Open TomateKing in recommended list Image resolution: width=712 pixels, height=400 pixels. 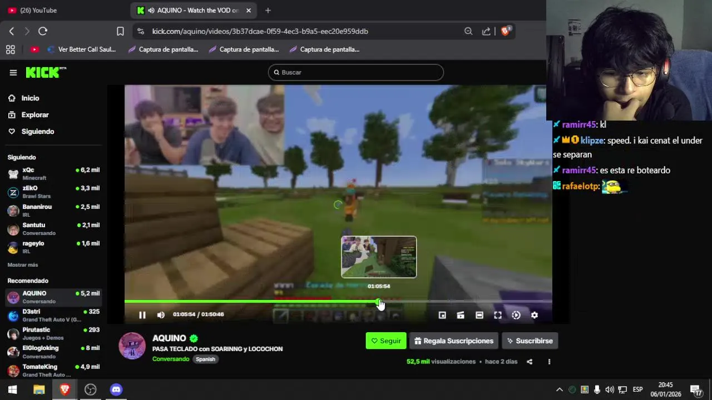point(53,371)
